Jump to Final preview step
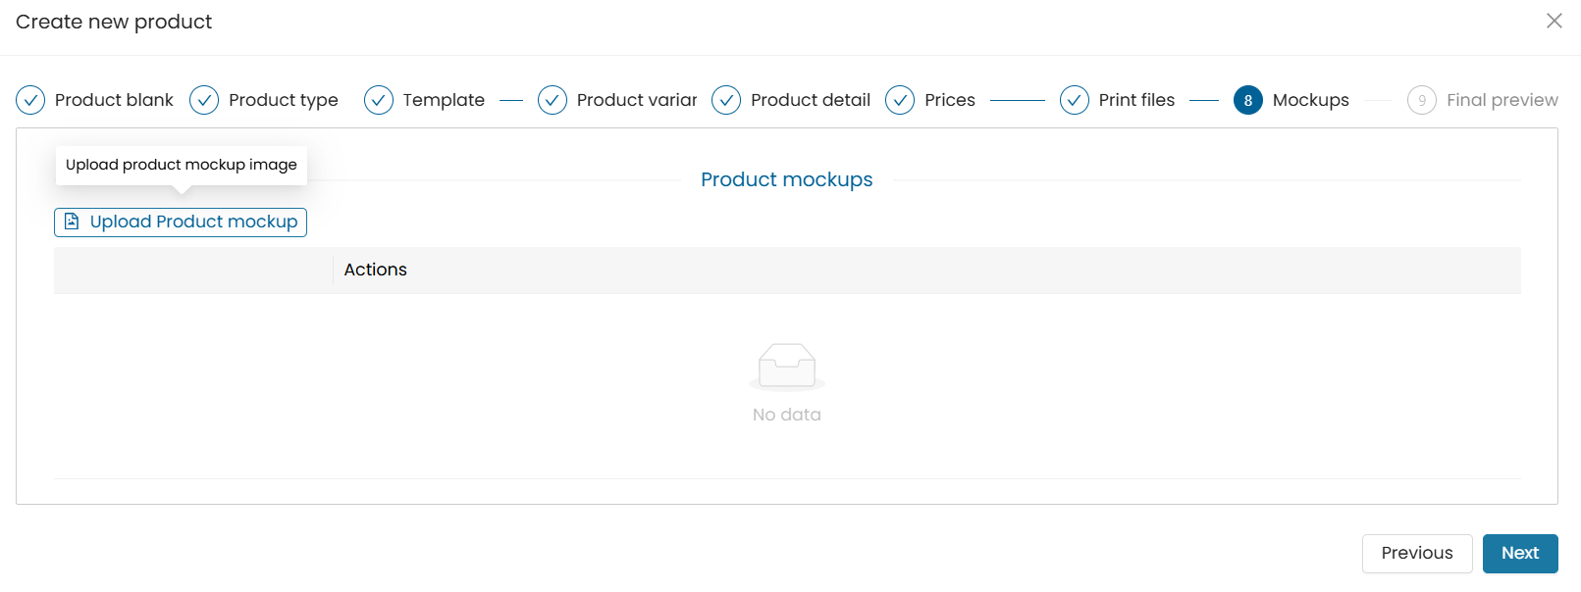1581x592 pixels. pyautogui.click(x=1502, y=100)
